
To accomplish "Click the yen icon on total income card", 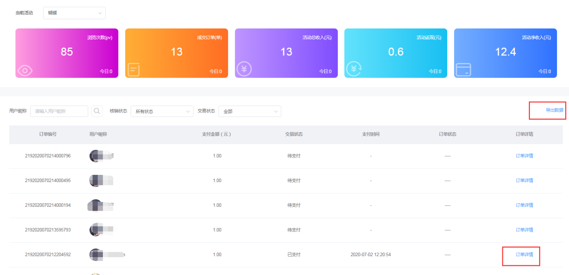I will pyautogui.click(x=244, y=69).
